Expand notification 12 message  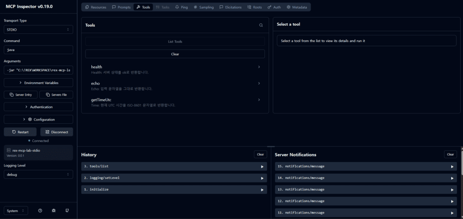click(366, 201)
